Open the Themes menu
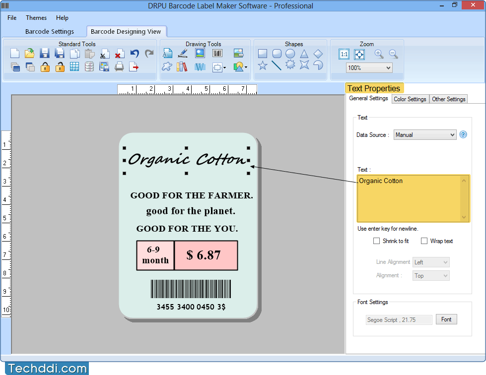The height and width of the screenshot is (375, 486). point(36,18)
